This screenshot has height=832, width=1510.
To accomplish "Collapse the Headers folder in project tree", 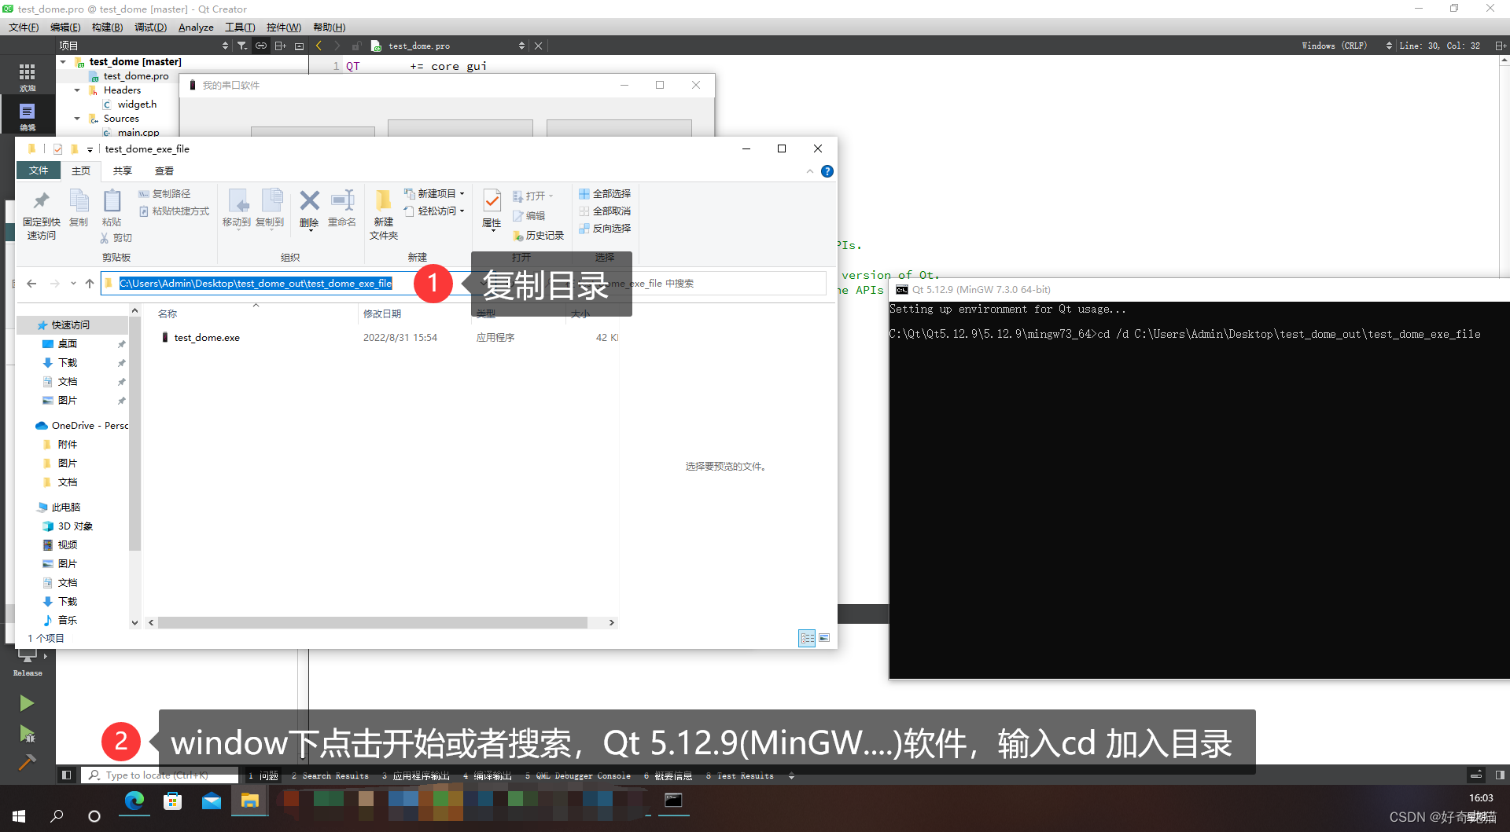I will tap(77, 90).
